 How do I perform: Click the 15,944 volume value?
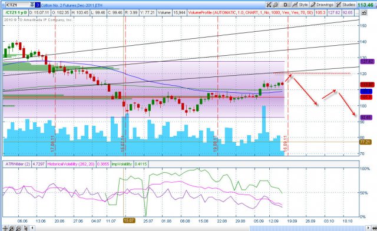pyautogui.click(x=179, y=12)
